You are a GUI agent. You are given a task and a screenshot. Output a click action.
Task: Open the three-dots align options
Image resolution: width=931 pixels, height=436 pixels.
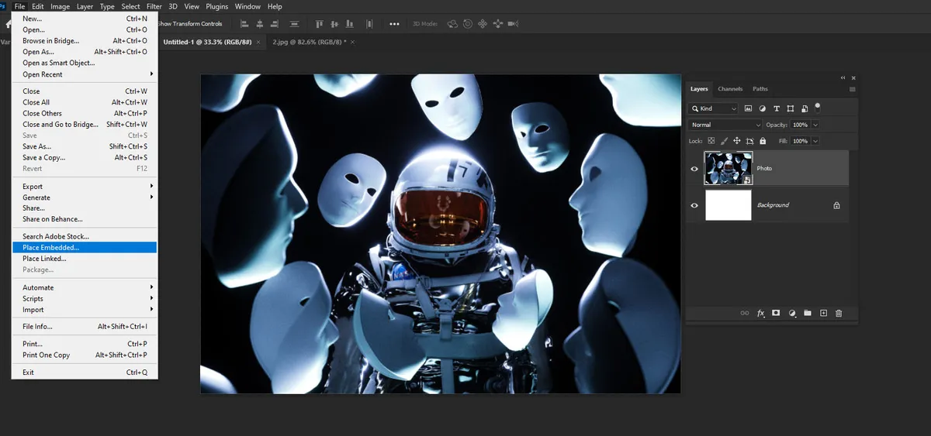pyautogui.click(x=394, y=24)
